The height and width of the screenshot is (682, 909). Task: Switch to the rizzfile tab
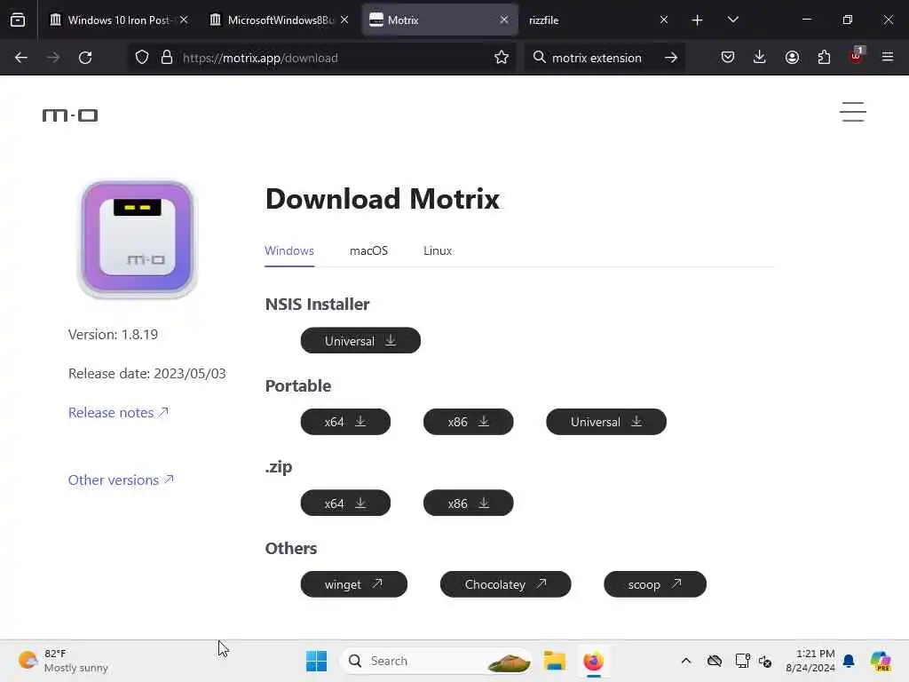point(597,20)
